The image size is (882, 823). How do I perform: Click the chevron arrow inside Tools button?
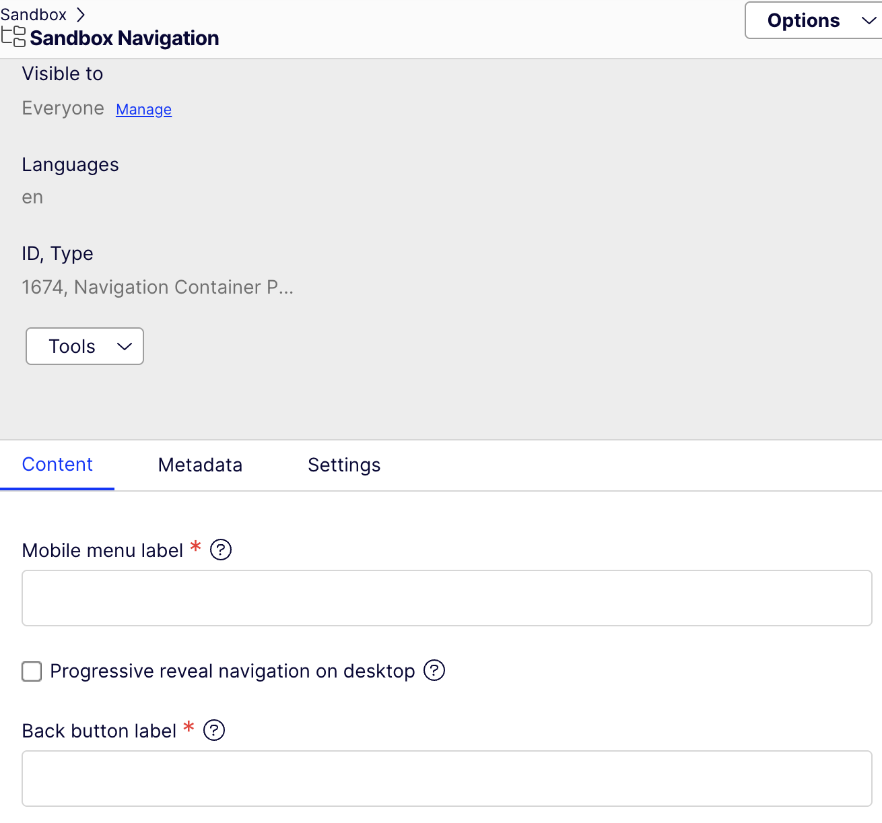pyautogui.click(x=125, y=346)
